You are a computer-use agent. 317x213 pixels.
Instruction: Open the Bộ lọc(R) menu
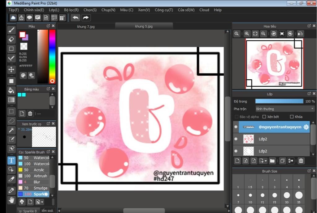pyautogui.click(x=72, y=10)
